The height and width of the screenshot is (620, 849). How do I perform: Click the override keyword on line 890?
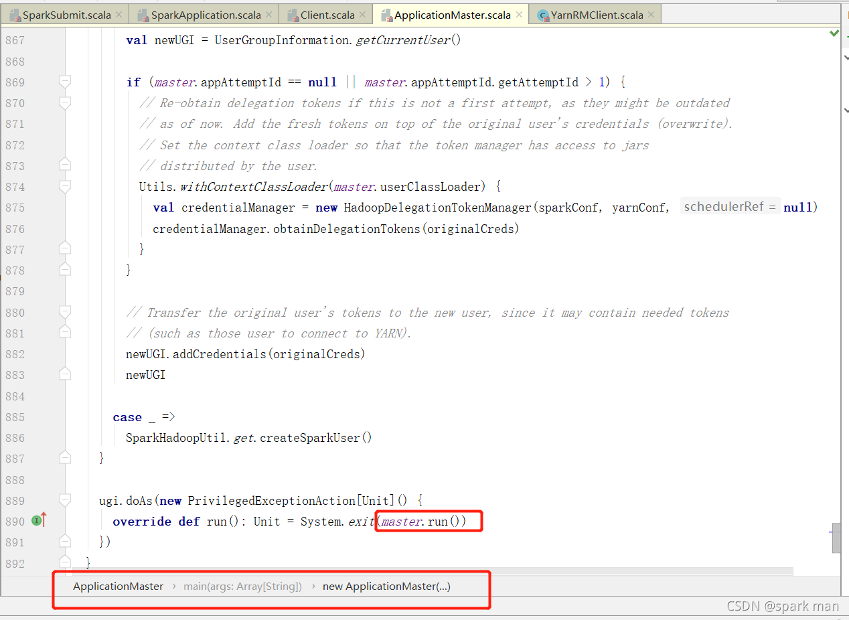142,522
